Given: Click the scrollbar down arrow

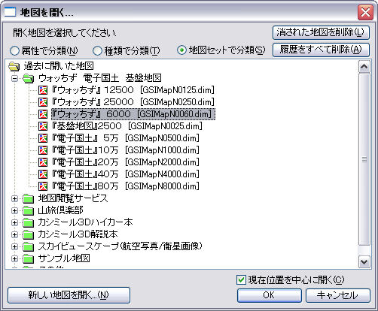Looking at the screenshot, I should point(364,262).
